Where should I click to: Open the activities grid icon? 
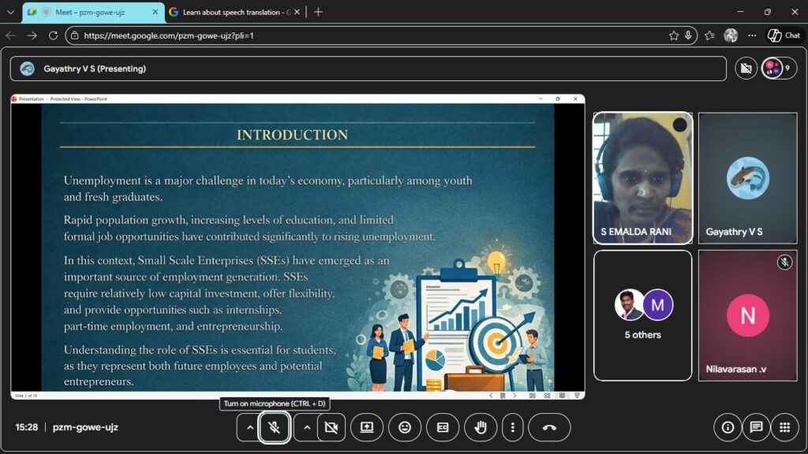point(784,427)
